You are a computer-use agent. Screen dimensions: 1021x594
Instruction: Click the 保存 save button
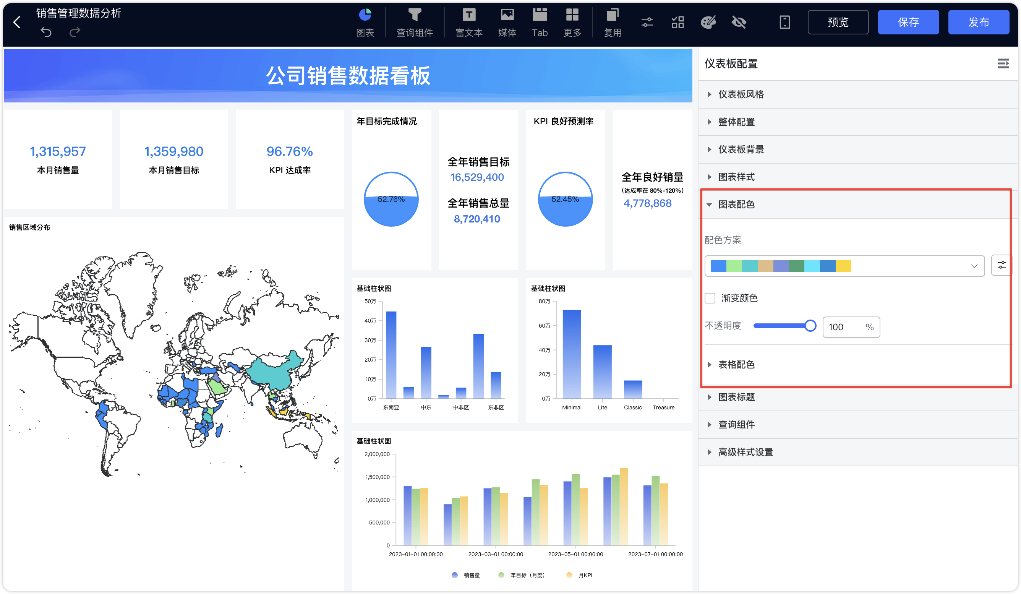coord(908,22)
